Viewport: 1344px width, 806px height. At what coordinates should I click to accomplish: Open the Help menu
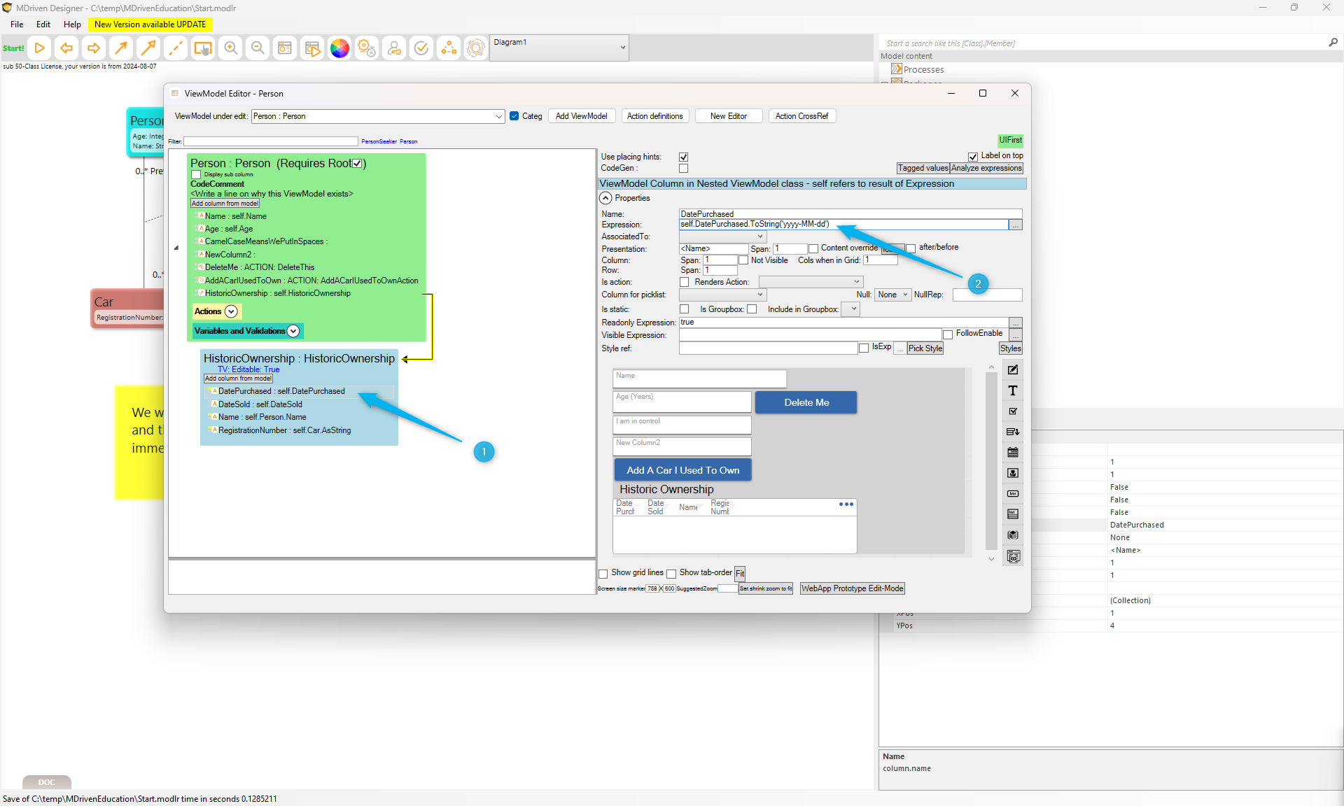pyautogui.click(x=72, y=24)
